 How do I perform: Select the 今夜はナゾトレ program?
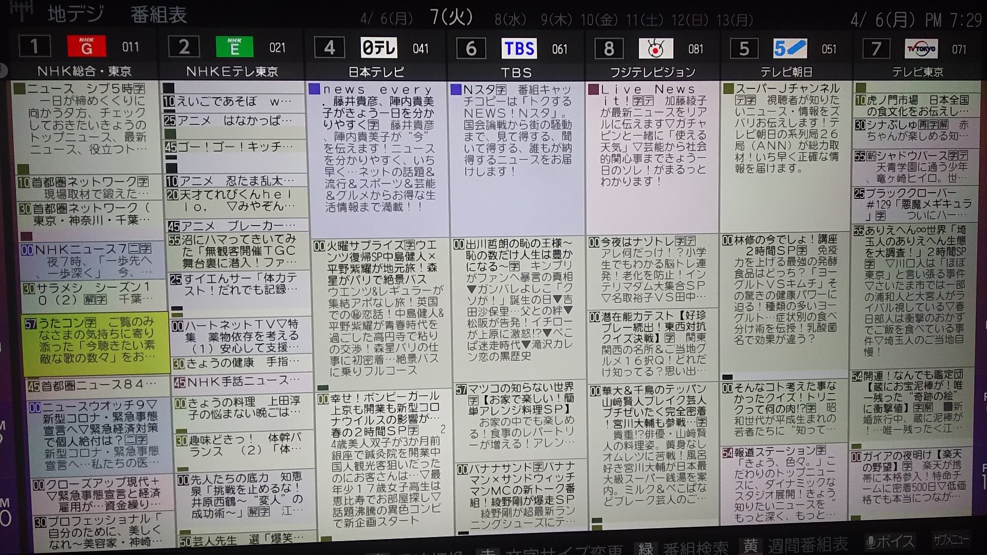pos(652,271)
